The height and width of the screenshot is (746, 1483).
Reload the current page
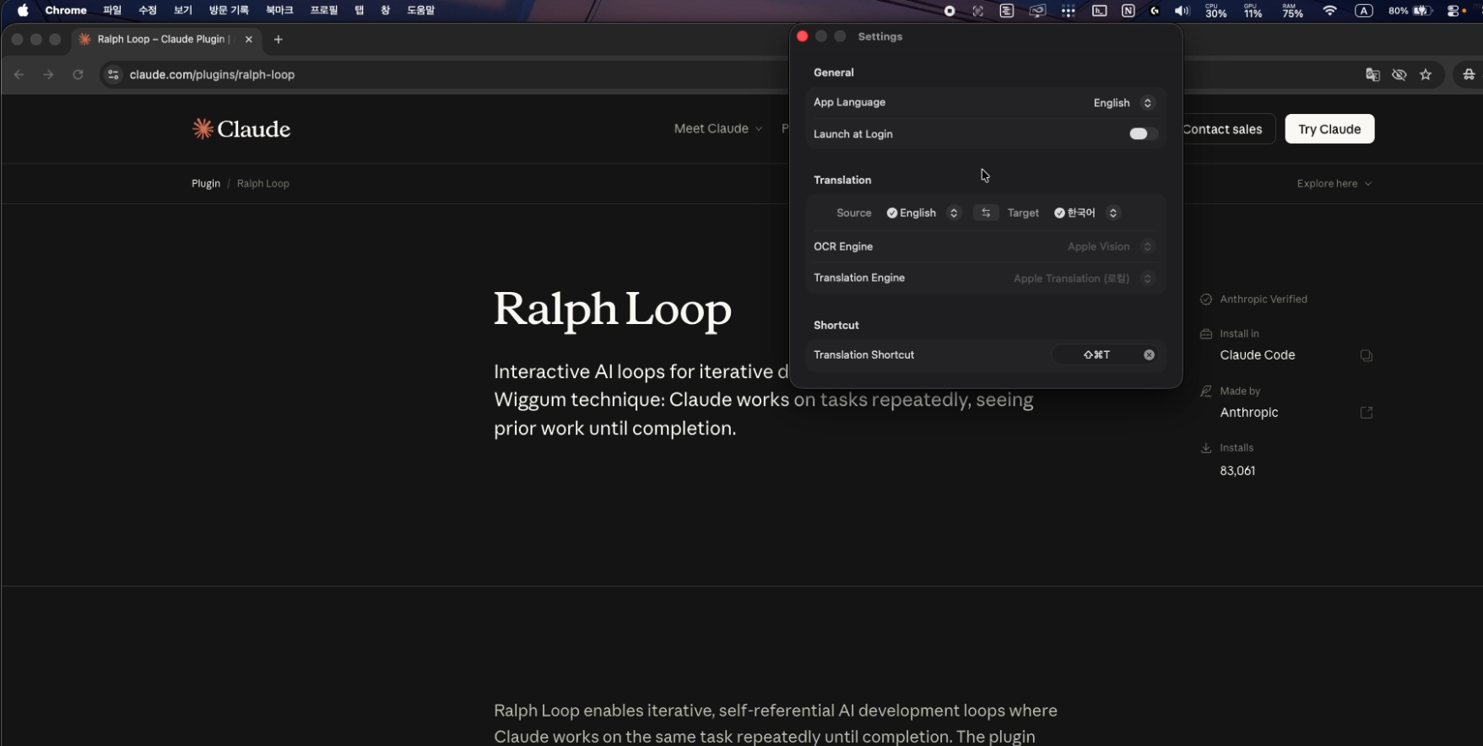pyautogui.click(x=78, y=75)
